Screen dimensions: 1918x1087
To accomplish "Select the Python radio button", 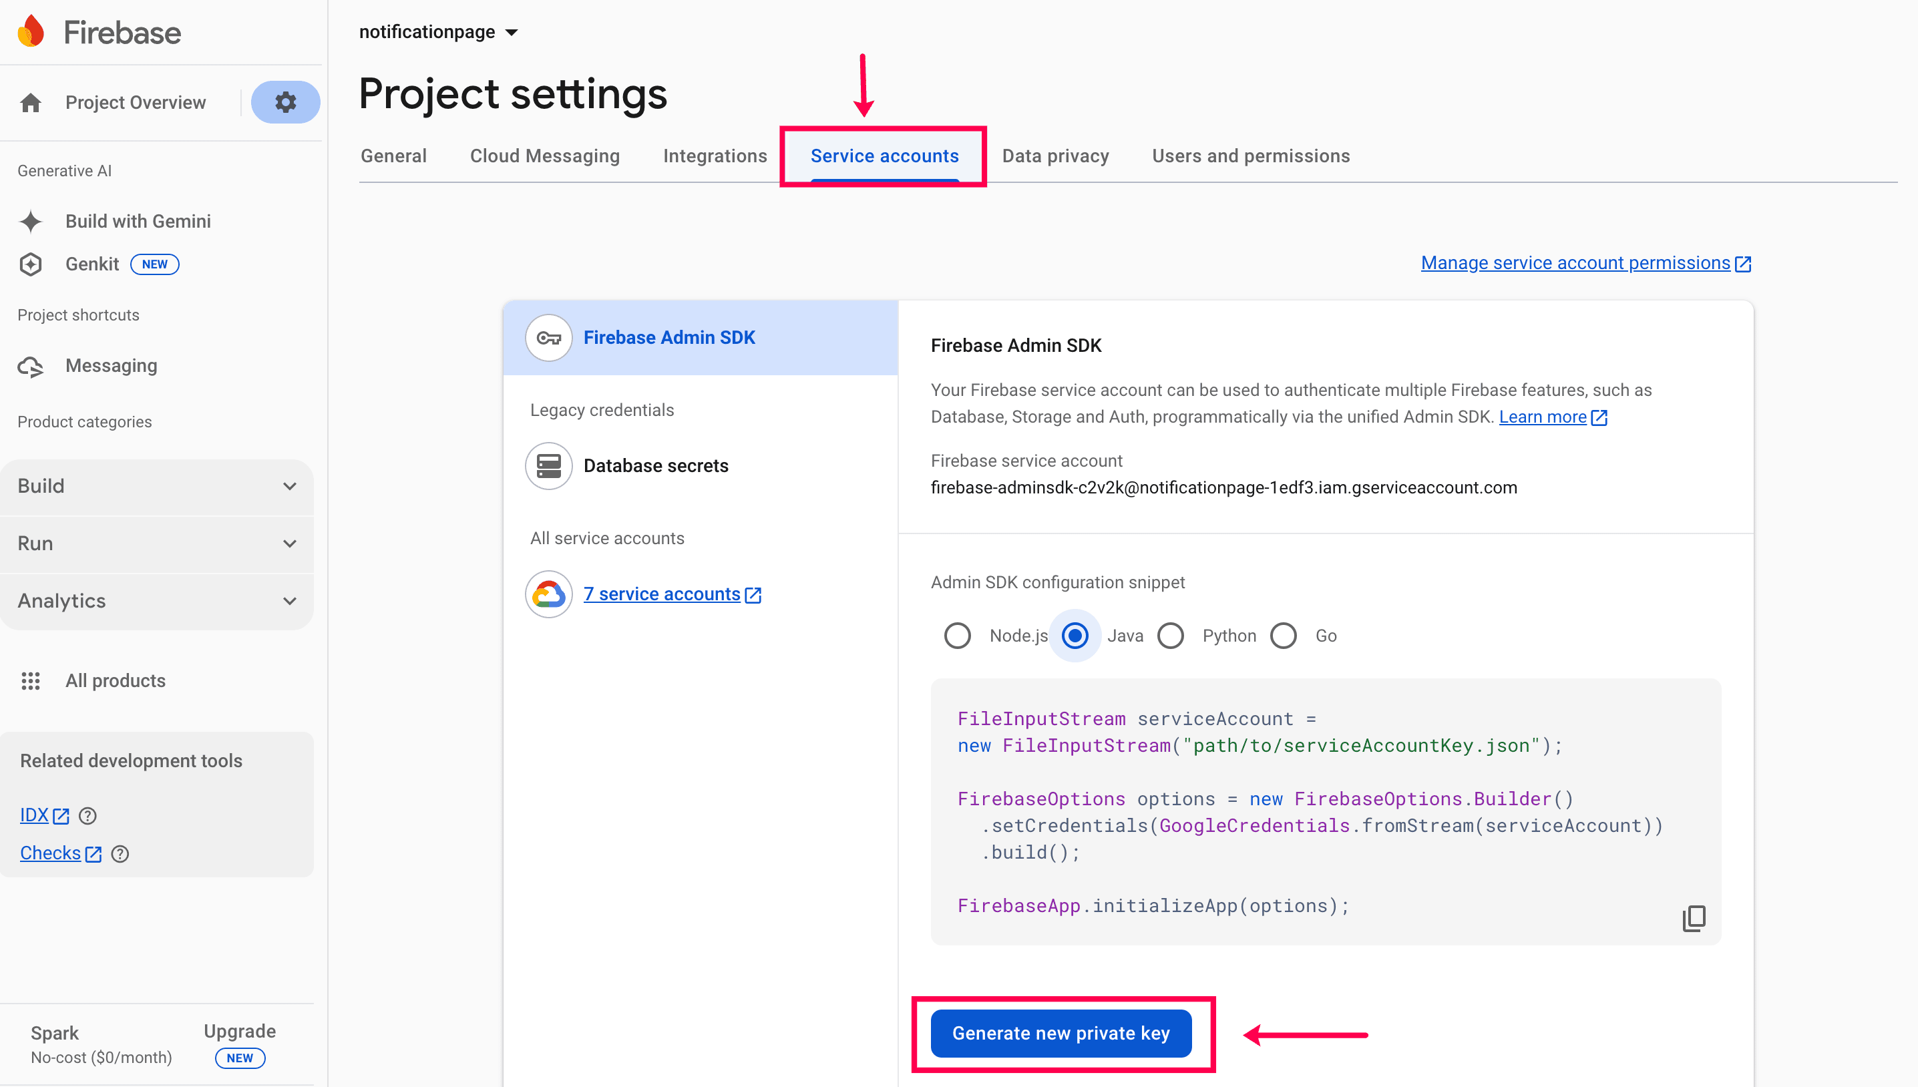I will coord(1171,636).
